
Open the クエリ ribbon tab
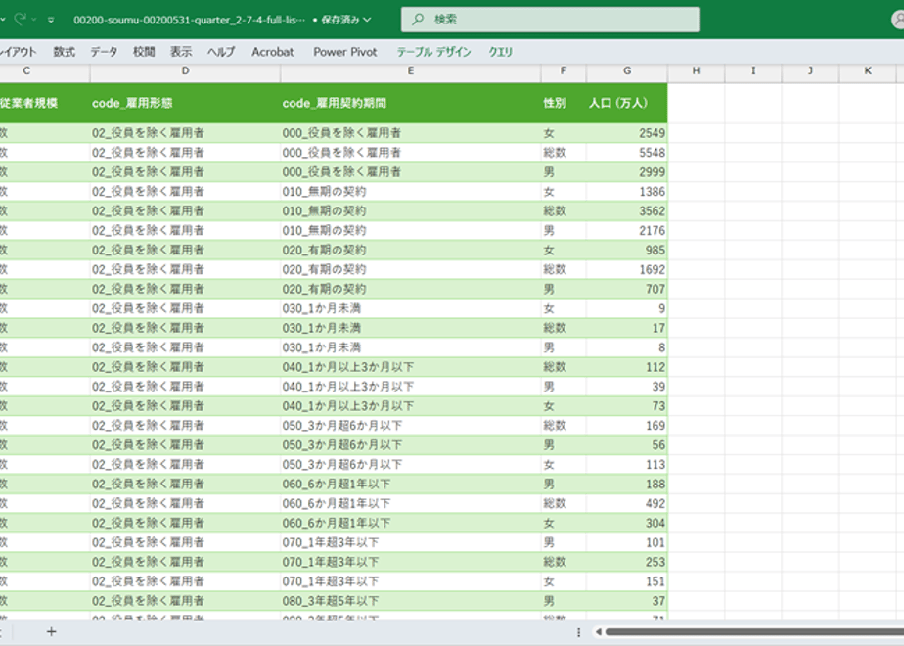tap(501, 52)
